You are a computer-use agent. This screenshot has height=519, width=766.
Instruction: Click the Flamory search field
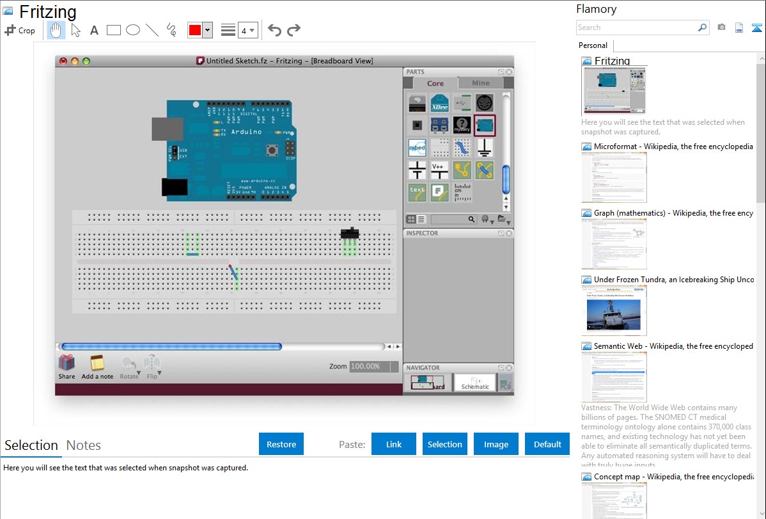coord(636,28)
